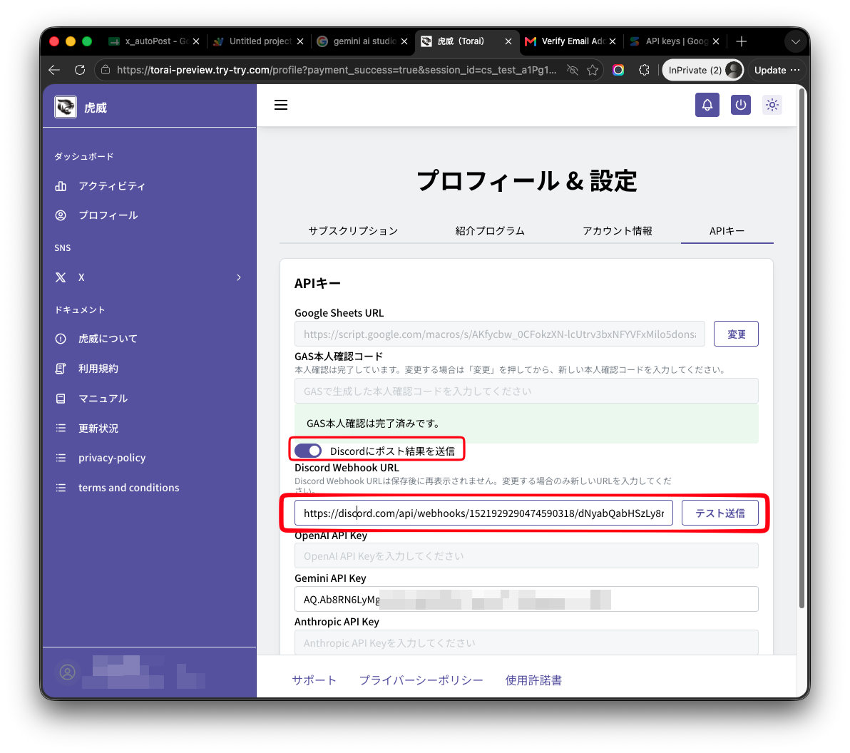
Task: Go back with the browser back arrow
Action: (53, 70)
